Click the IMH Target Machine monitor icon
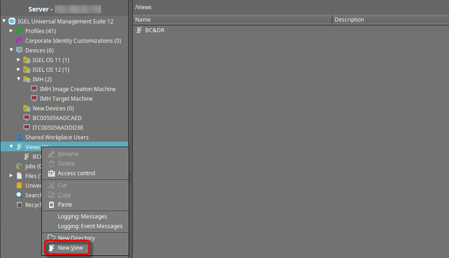Viewport: 449px width, 258px height. 34,98
